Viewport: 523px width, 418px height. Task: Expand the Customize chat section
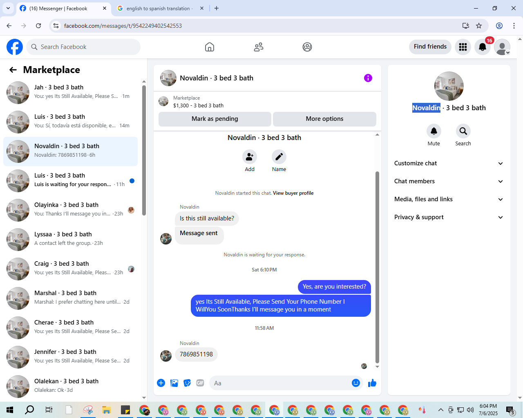(x=449, y=163)
